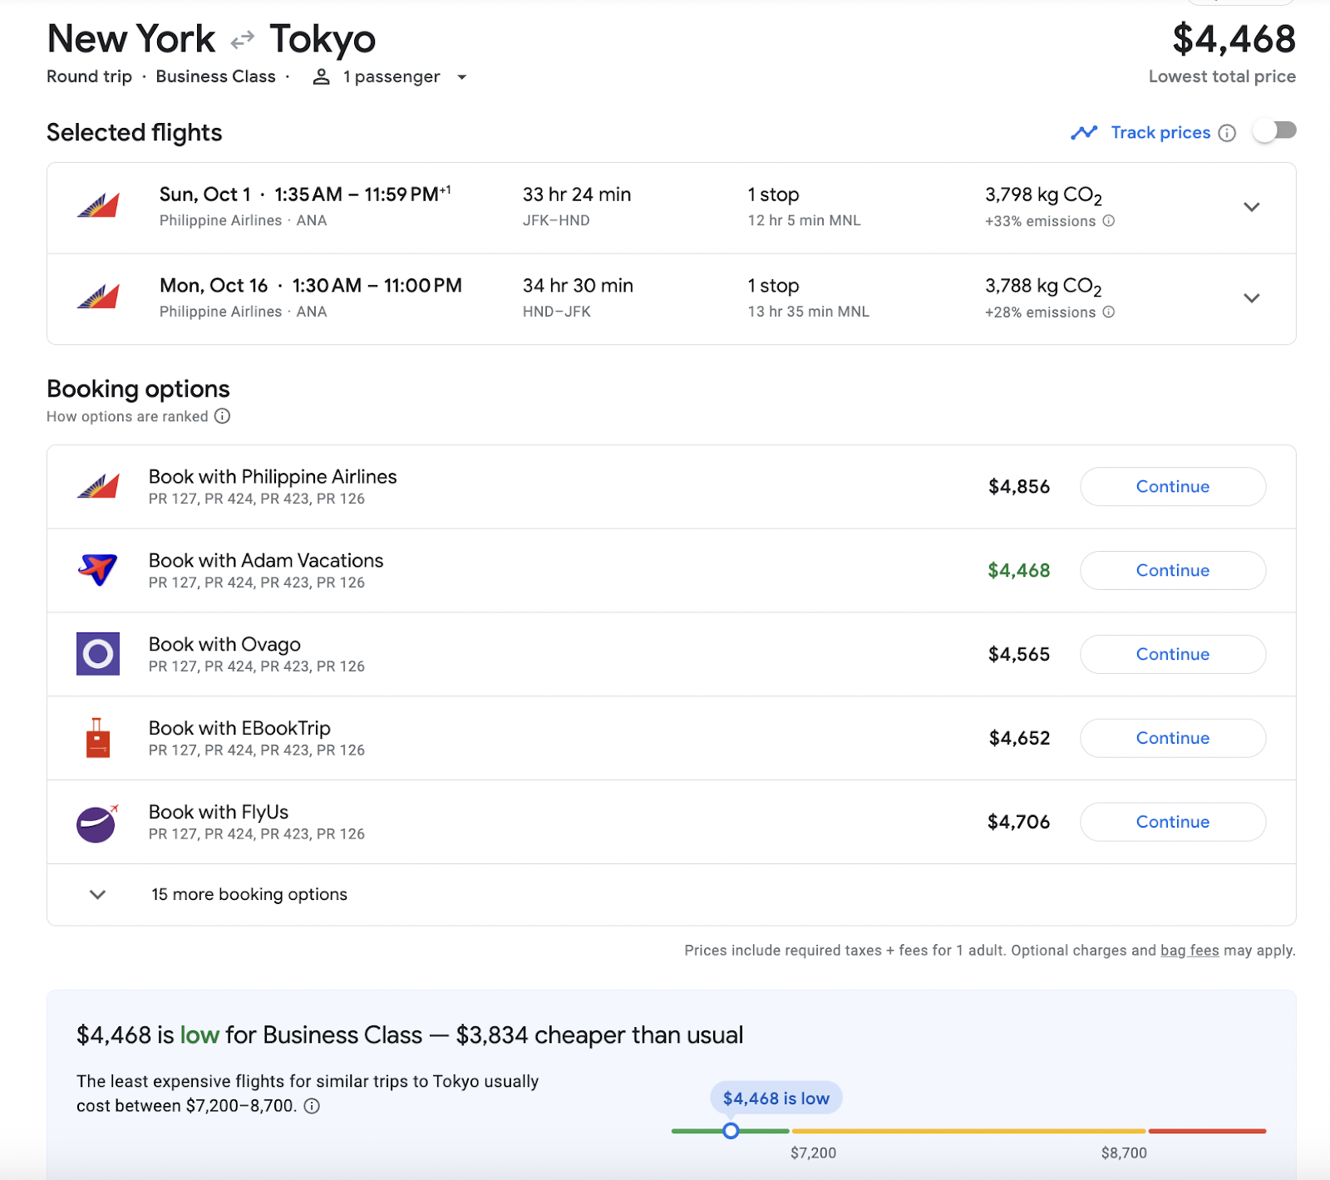Click the 3,788 kg CO2 emissions value

1043,288
